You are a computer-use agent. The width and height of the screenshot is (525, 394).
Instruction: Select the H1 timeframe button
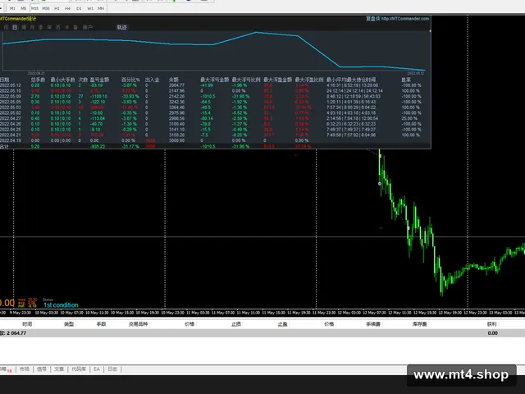click(x=57, y=8)
